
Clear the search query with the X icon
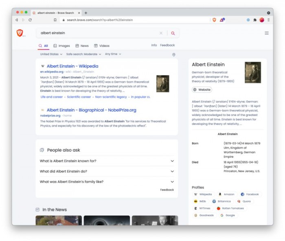click(x=161, y=33)
